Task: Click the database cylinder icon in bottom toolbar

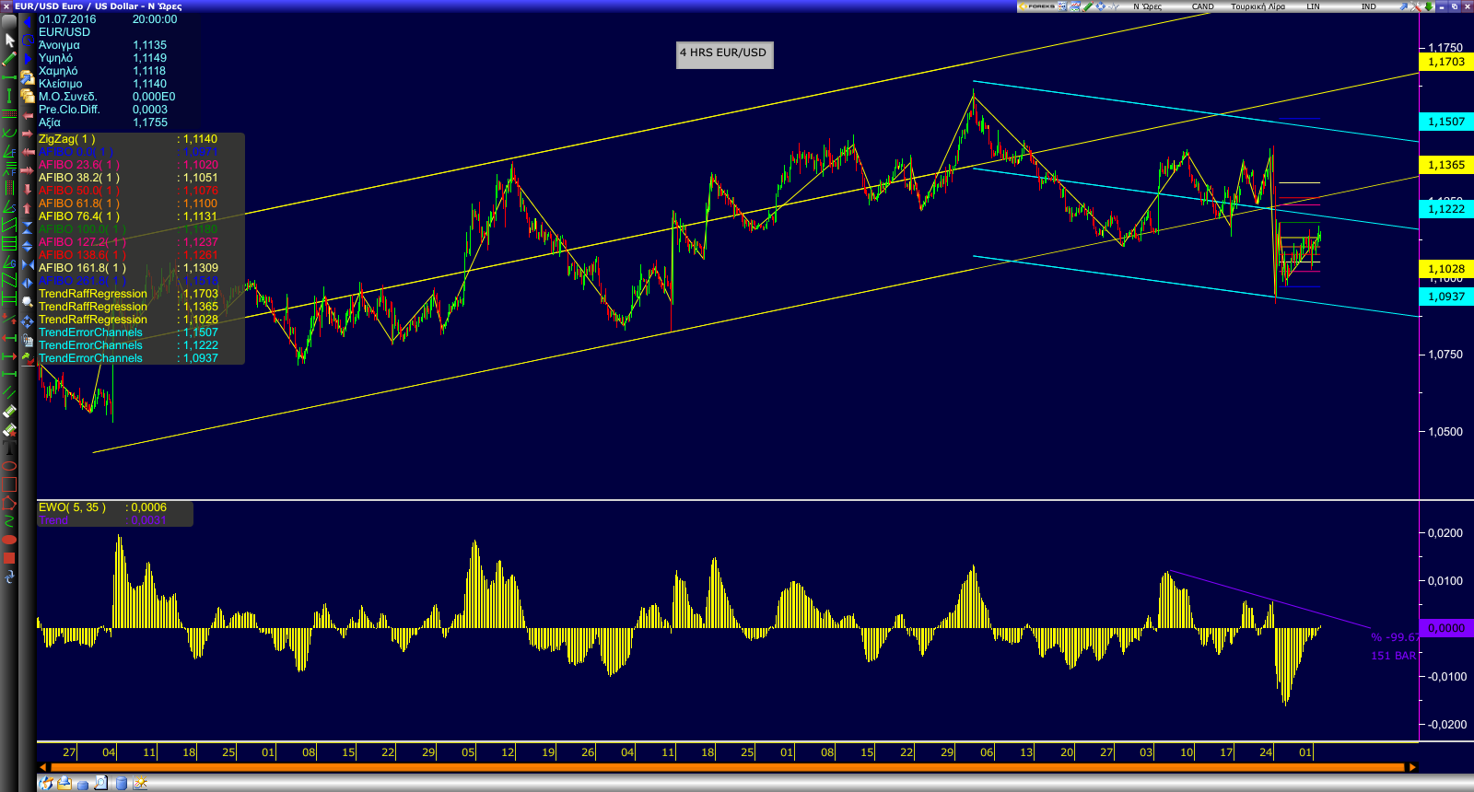Action: pos(121,784)
